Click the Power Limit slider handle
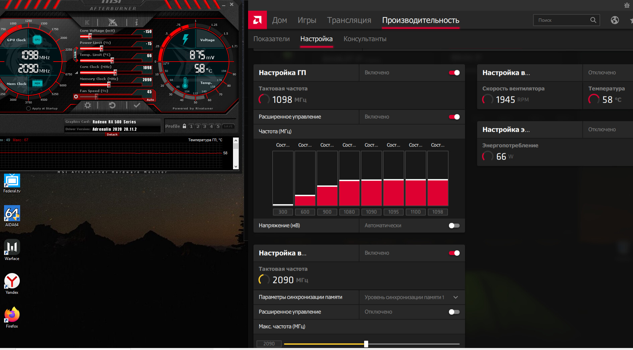The height and width of the screenshot is (350, 633). [x=102, y=49]
